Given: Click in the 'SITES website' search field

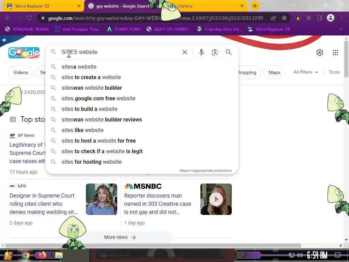Looking at the screenshot, I should pos(120,52).
